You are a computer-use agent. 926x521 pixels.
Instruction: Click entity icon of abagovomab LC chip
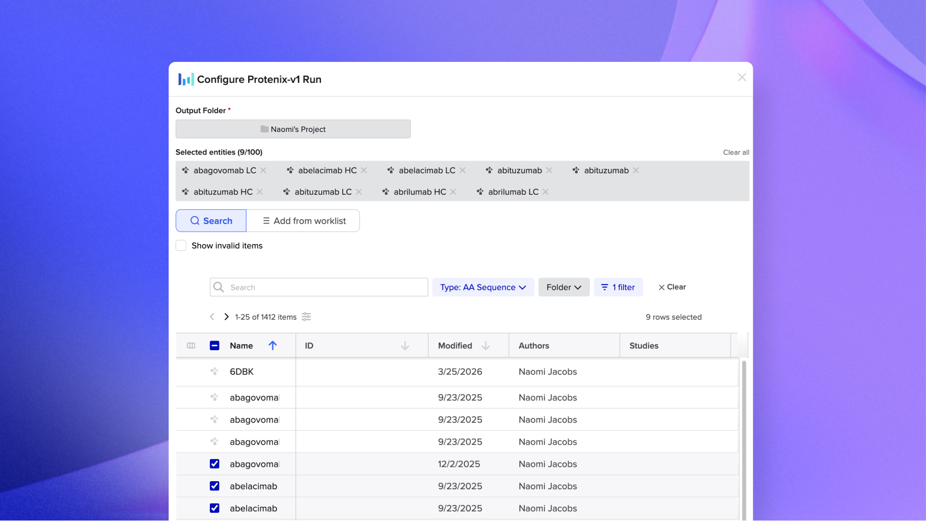tap(185, 170)
